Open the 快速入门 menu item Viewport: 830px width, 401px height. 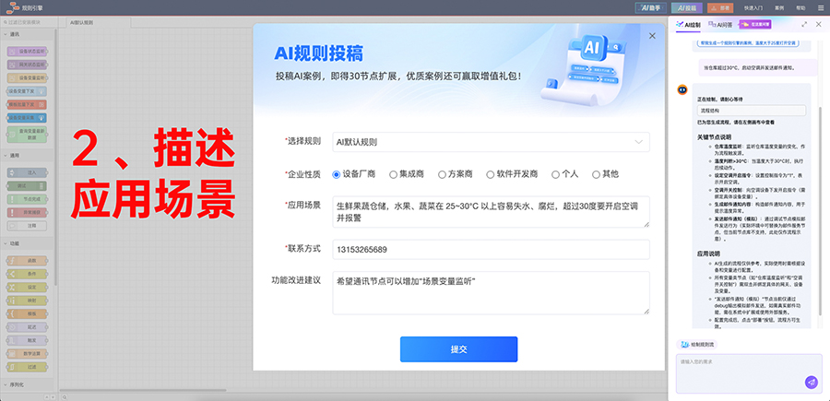click(x=753, y=6)
